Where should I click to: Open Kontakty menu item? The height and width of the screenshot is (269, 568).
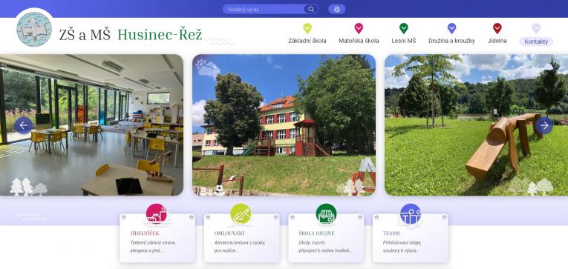pyautogui.click(x=536, y=41)
